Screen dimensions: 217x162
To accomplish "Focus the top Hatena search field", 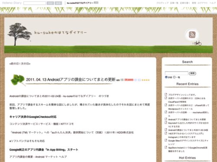I will (35, 3).
